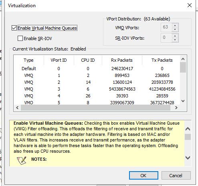Click the OK button
Screen dimensions: 198x186
click(143, 176)
